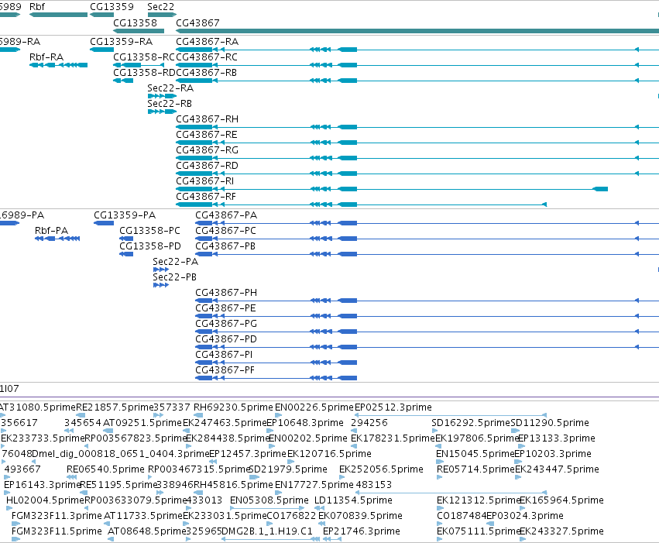
Task: Click EST EN00202.5prime label
Action: click(x=308, y=438)
